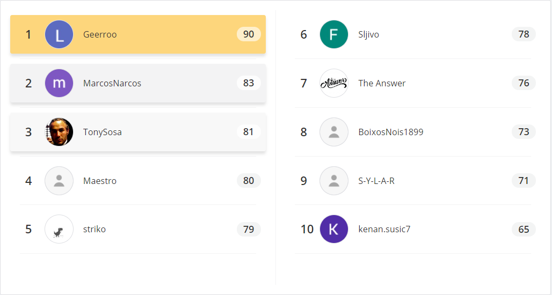552x295 pixels.
Task: Open Sljivo's green F avatar
Action: (x=334, y=34)
